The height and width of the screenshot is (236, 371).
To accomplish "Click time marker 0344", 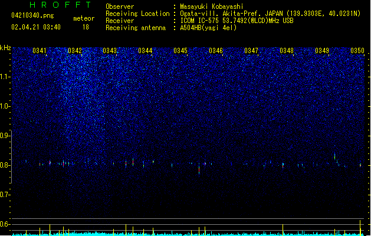I will [145, 51].
